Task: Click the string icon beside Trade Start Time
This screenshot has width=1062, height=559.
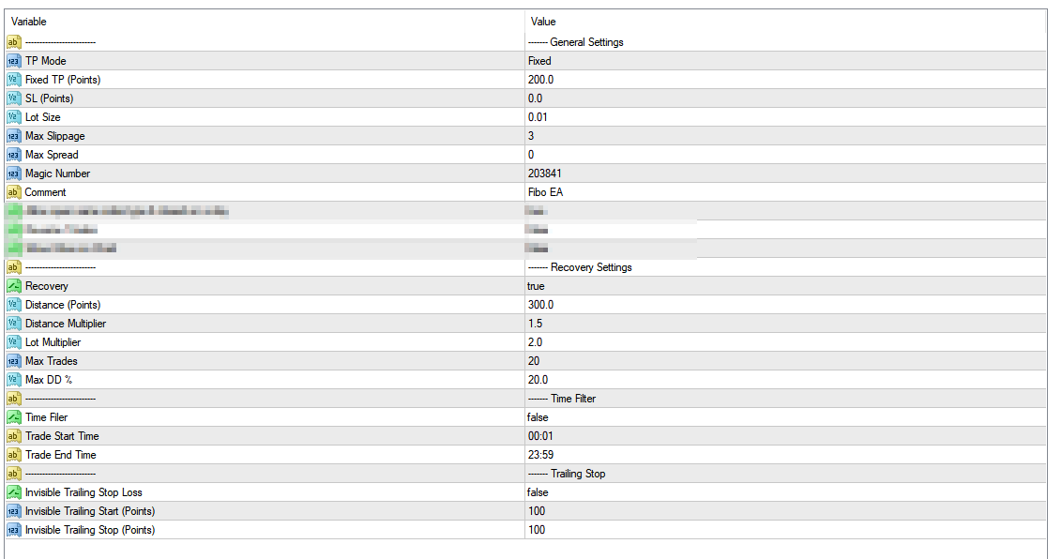Action: 13,436
